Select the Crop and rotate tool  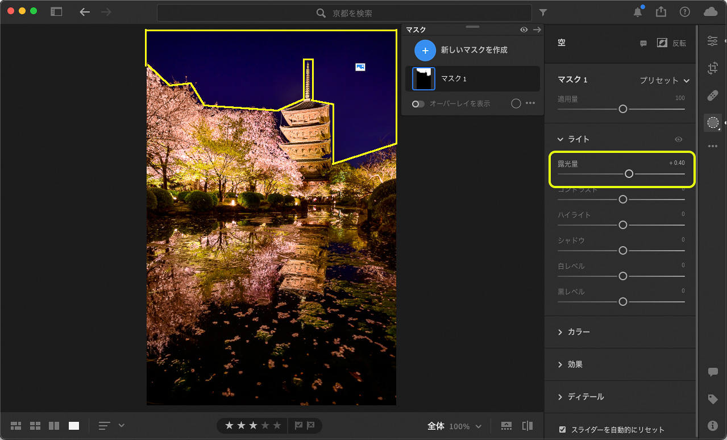coord(712,68)
